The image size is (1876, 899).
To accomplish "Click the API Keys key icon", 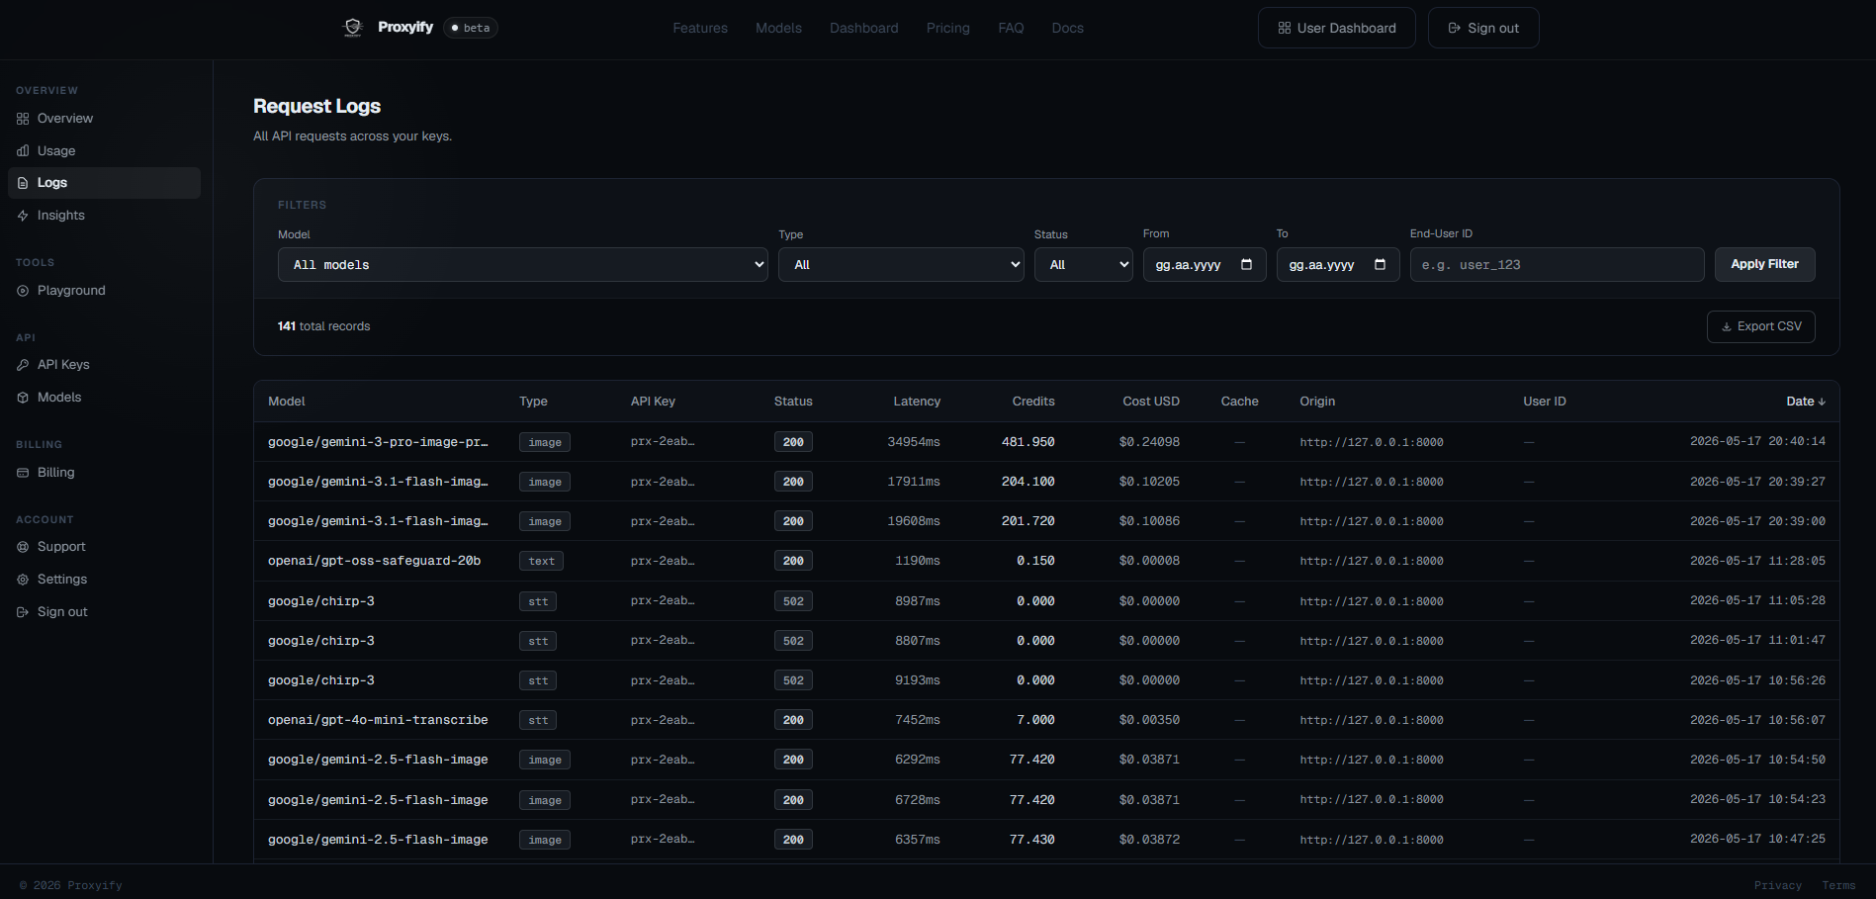I will tap(23, 365).
